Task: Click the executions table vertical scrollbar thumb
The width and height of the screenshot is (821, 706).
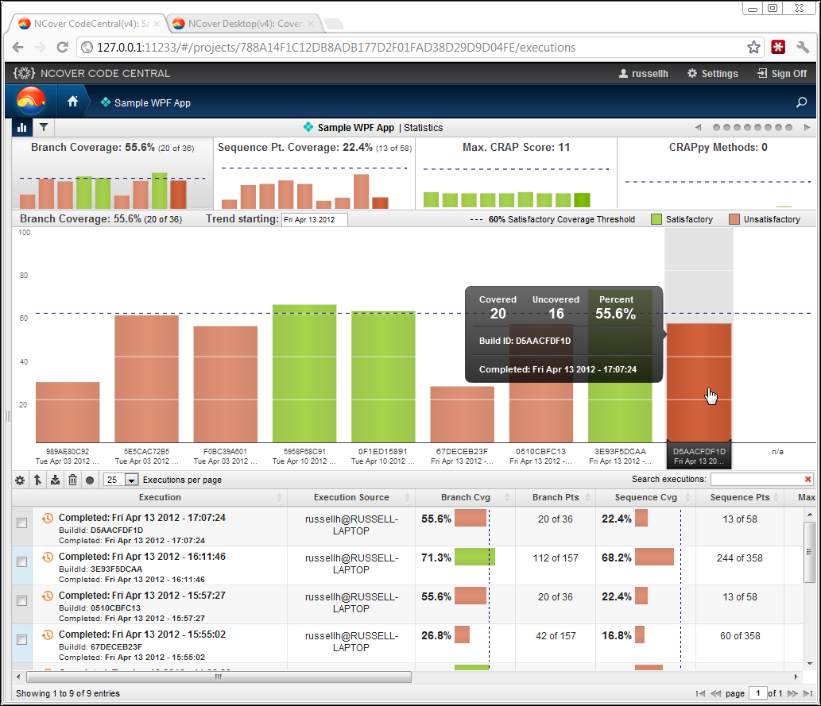Action: [810, 552]
